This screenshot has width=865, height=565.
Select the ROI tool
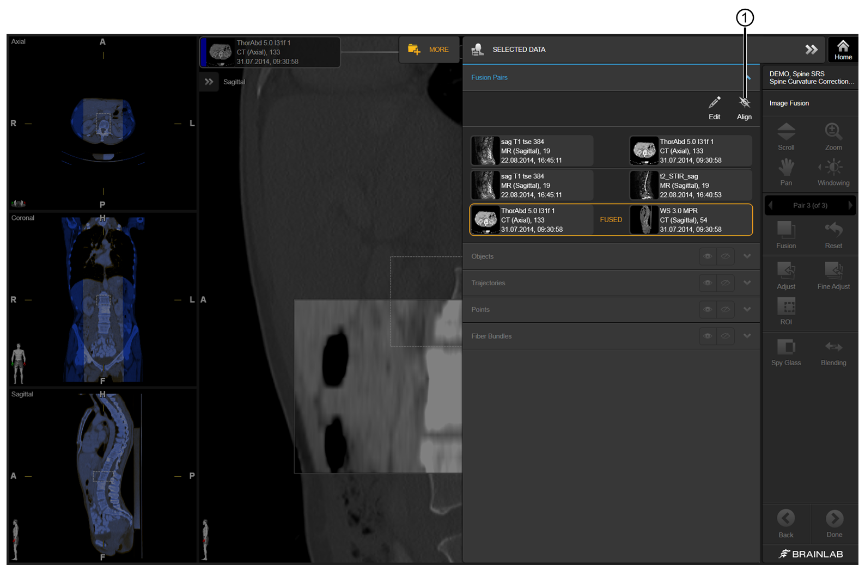(x=786, y=311)
